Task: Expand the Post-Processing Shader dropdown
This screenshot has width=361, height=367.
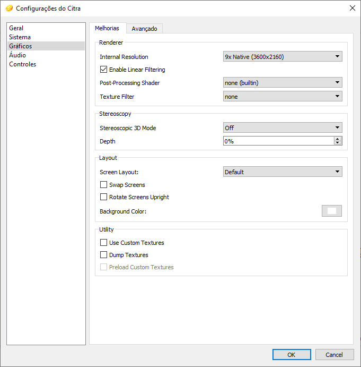Action: [283, 83]
